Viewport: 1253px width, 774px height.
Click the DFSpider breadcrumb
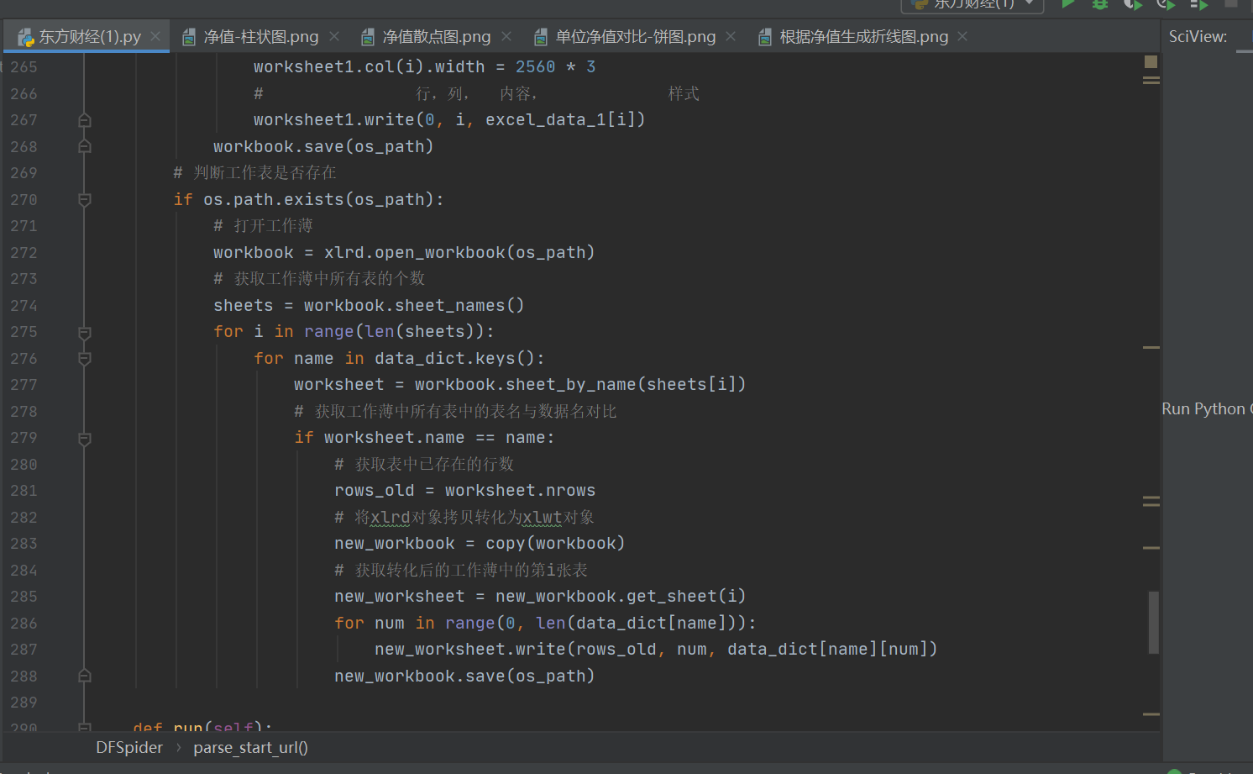129,748
